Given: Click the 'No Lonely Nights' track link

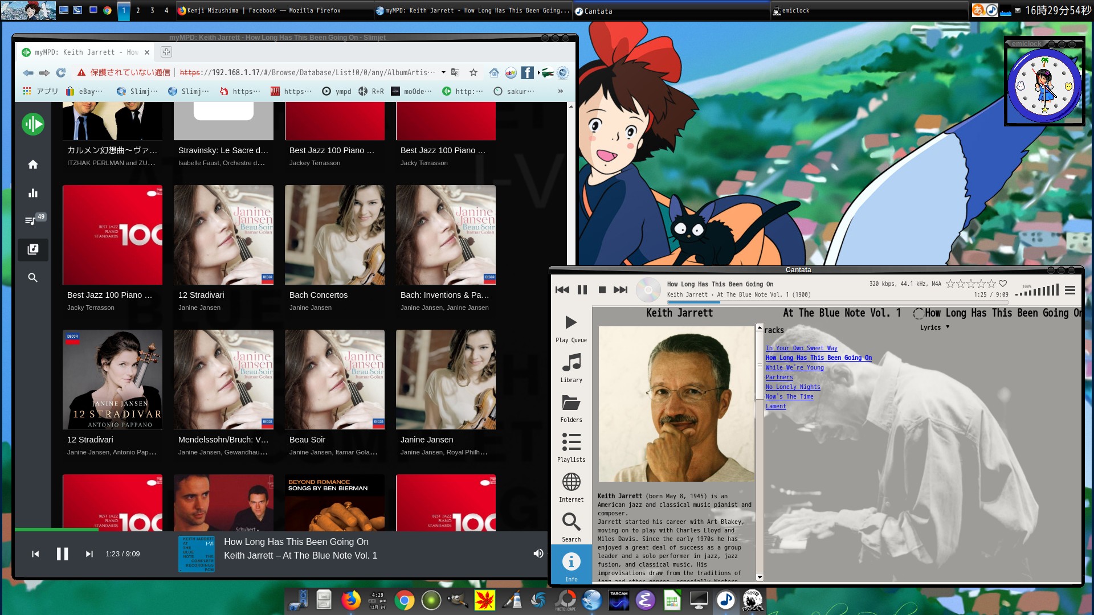Looking at the screenshot, I should click(x=793, y=387).
